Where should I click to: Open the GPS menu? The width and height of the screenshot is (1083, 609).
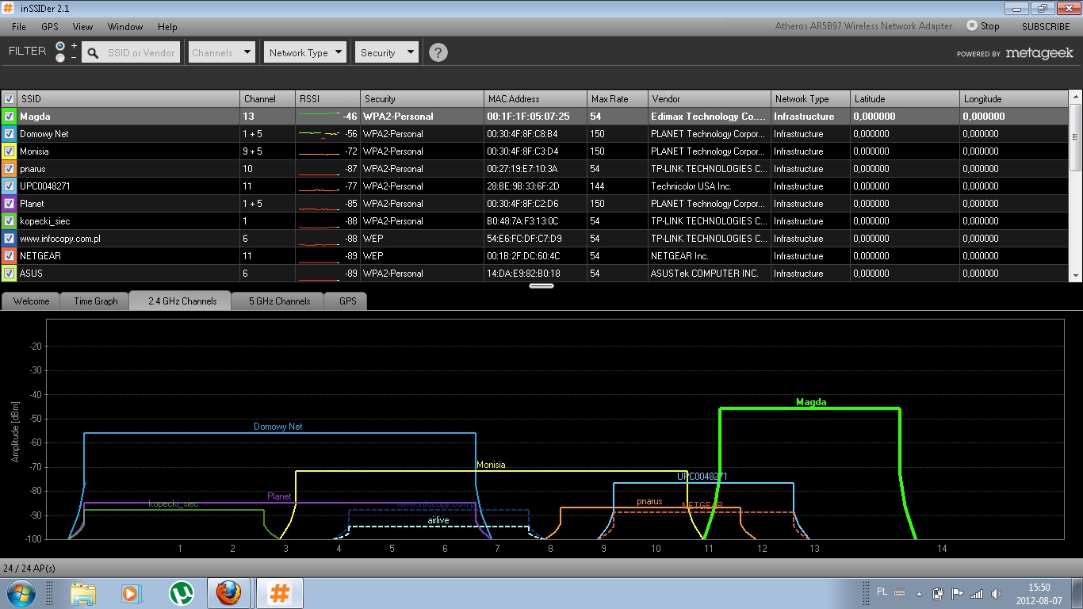[x=50, y=26]
